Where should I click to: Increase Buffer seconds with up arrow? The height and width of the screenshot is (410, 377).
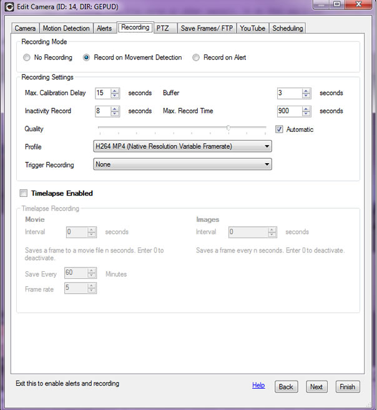click(306, 91)
